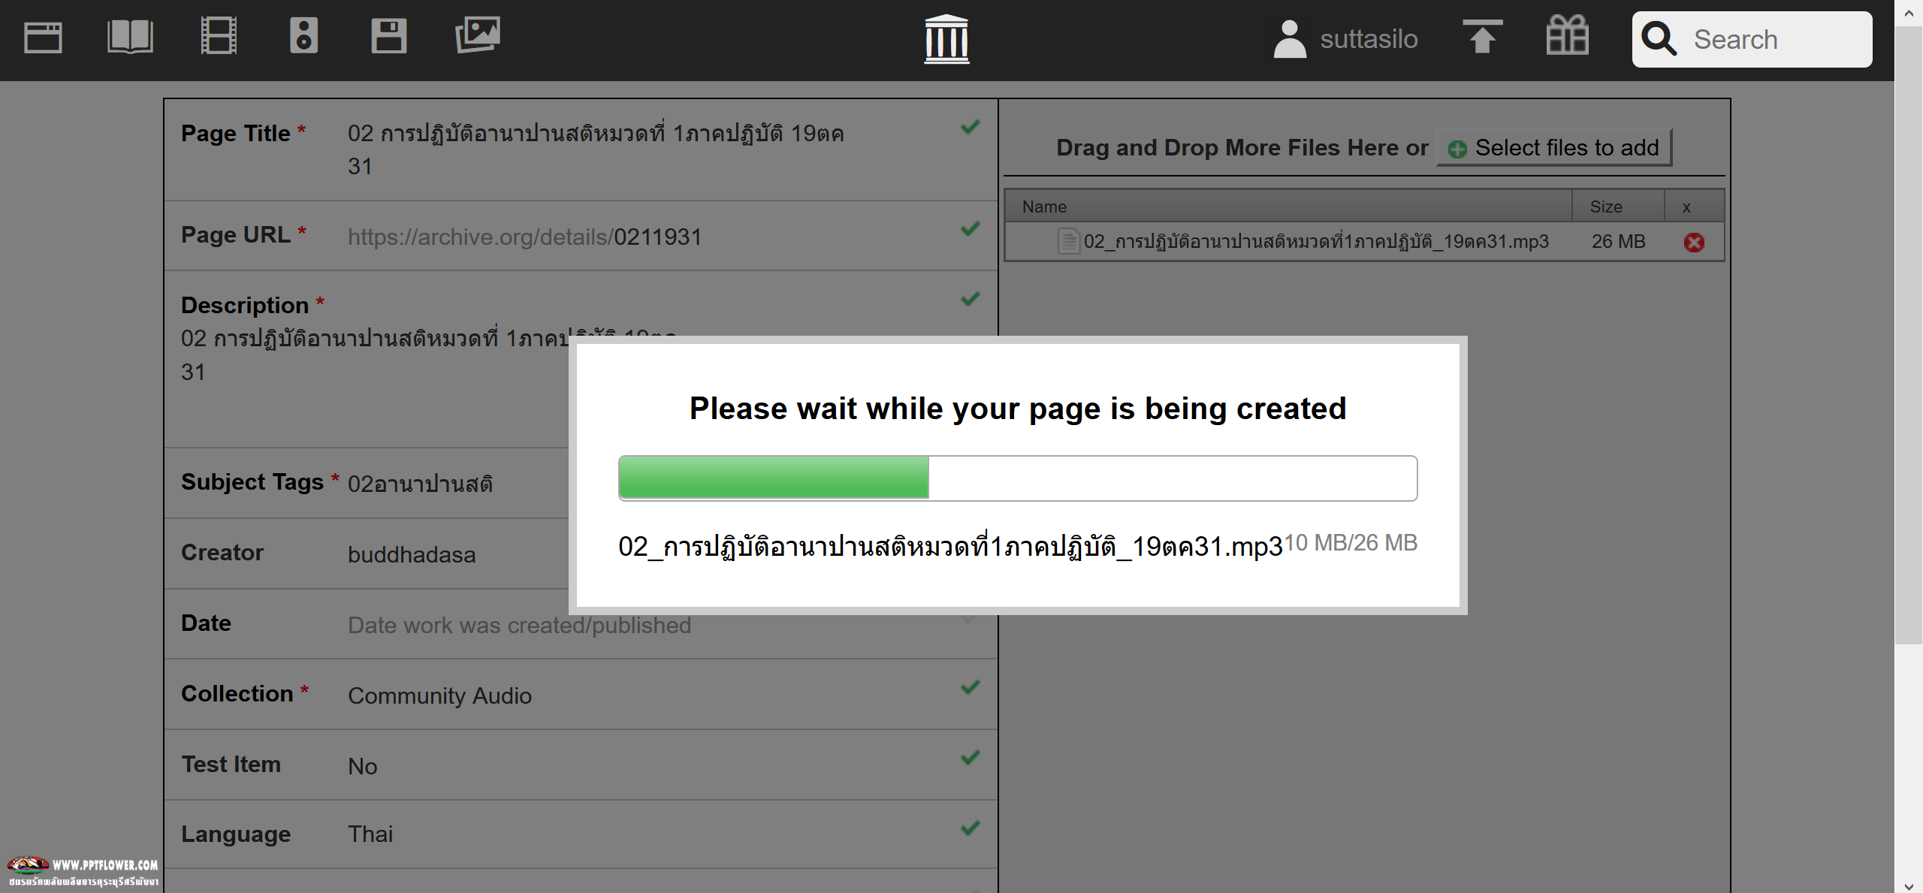Edit the Page Title field text

pyautogui.click(x=596, y=149)
